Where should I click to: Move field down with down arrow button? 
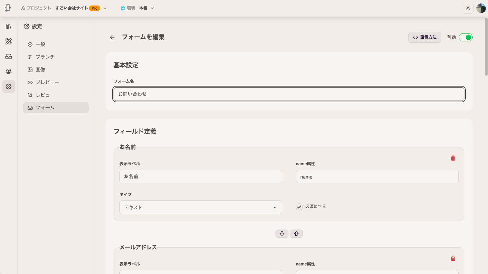[282, 234]
